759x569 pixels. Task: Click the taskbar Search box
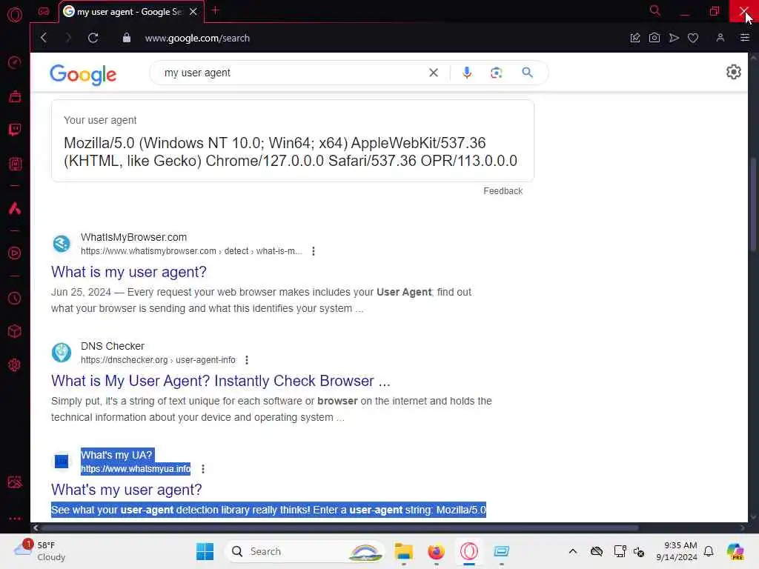coord(305,551)
